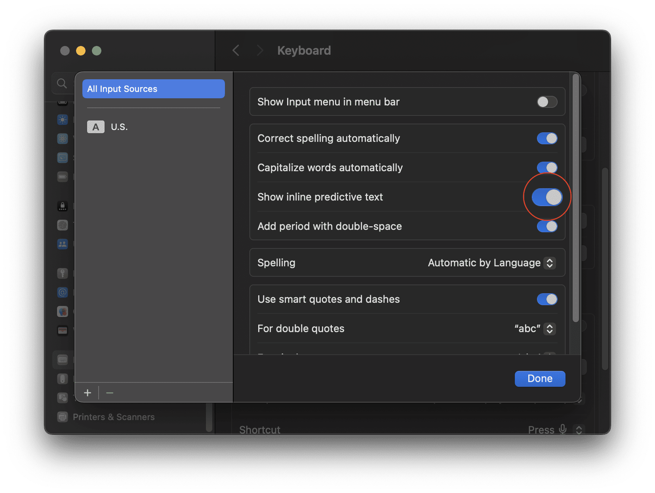Click the back arrow next to Keyboard title
655x493 pixels.
[x=236, y=50]
